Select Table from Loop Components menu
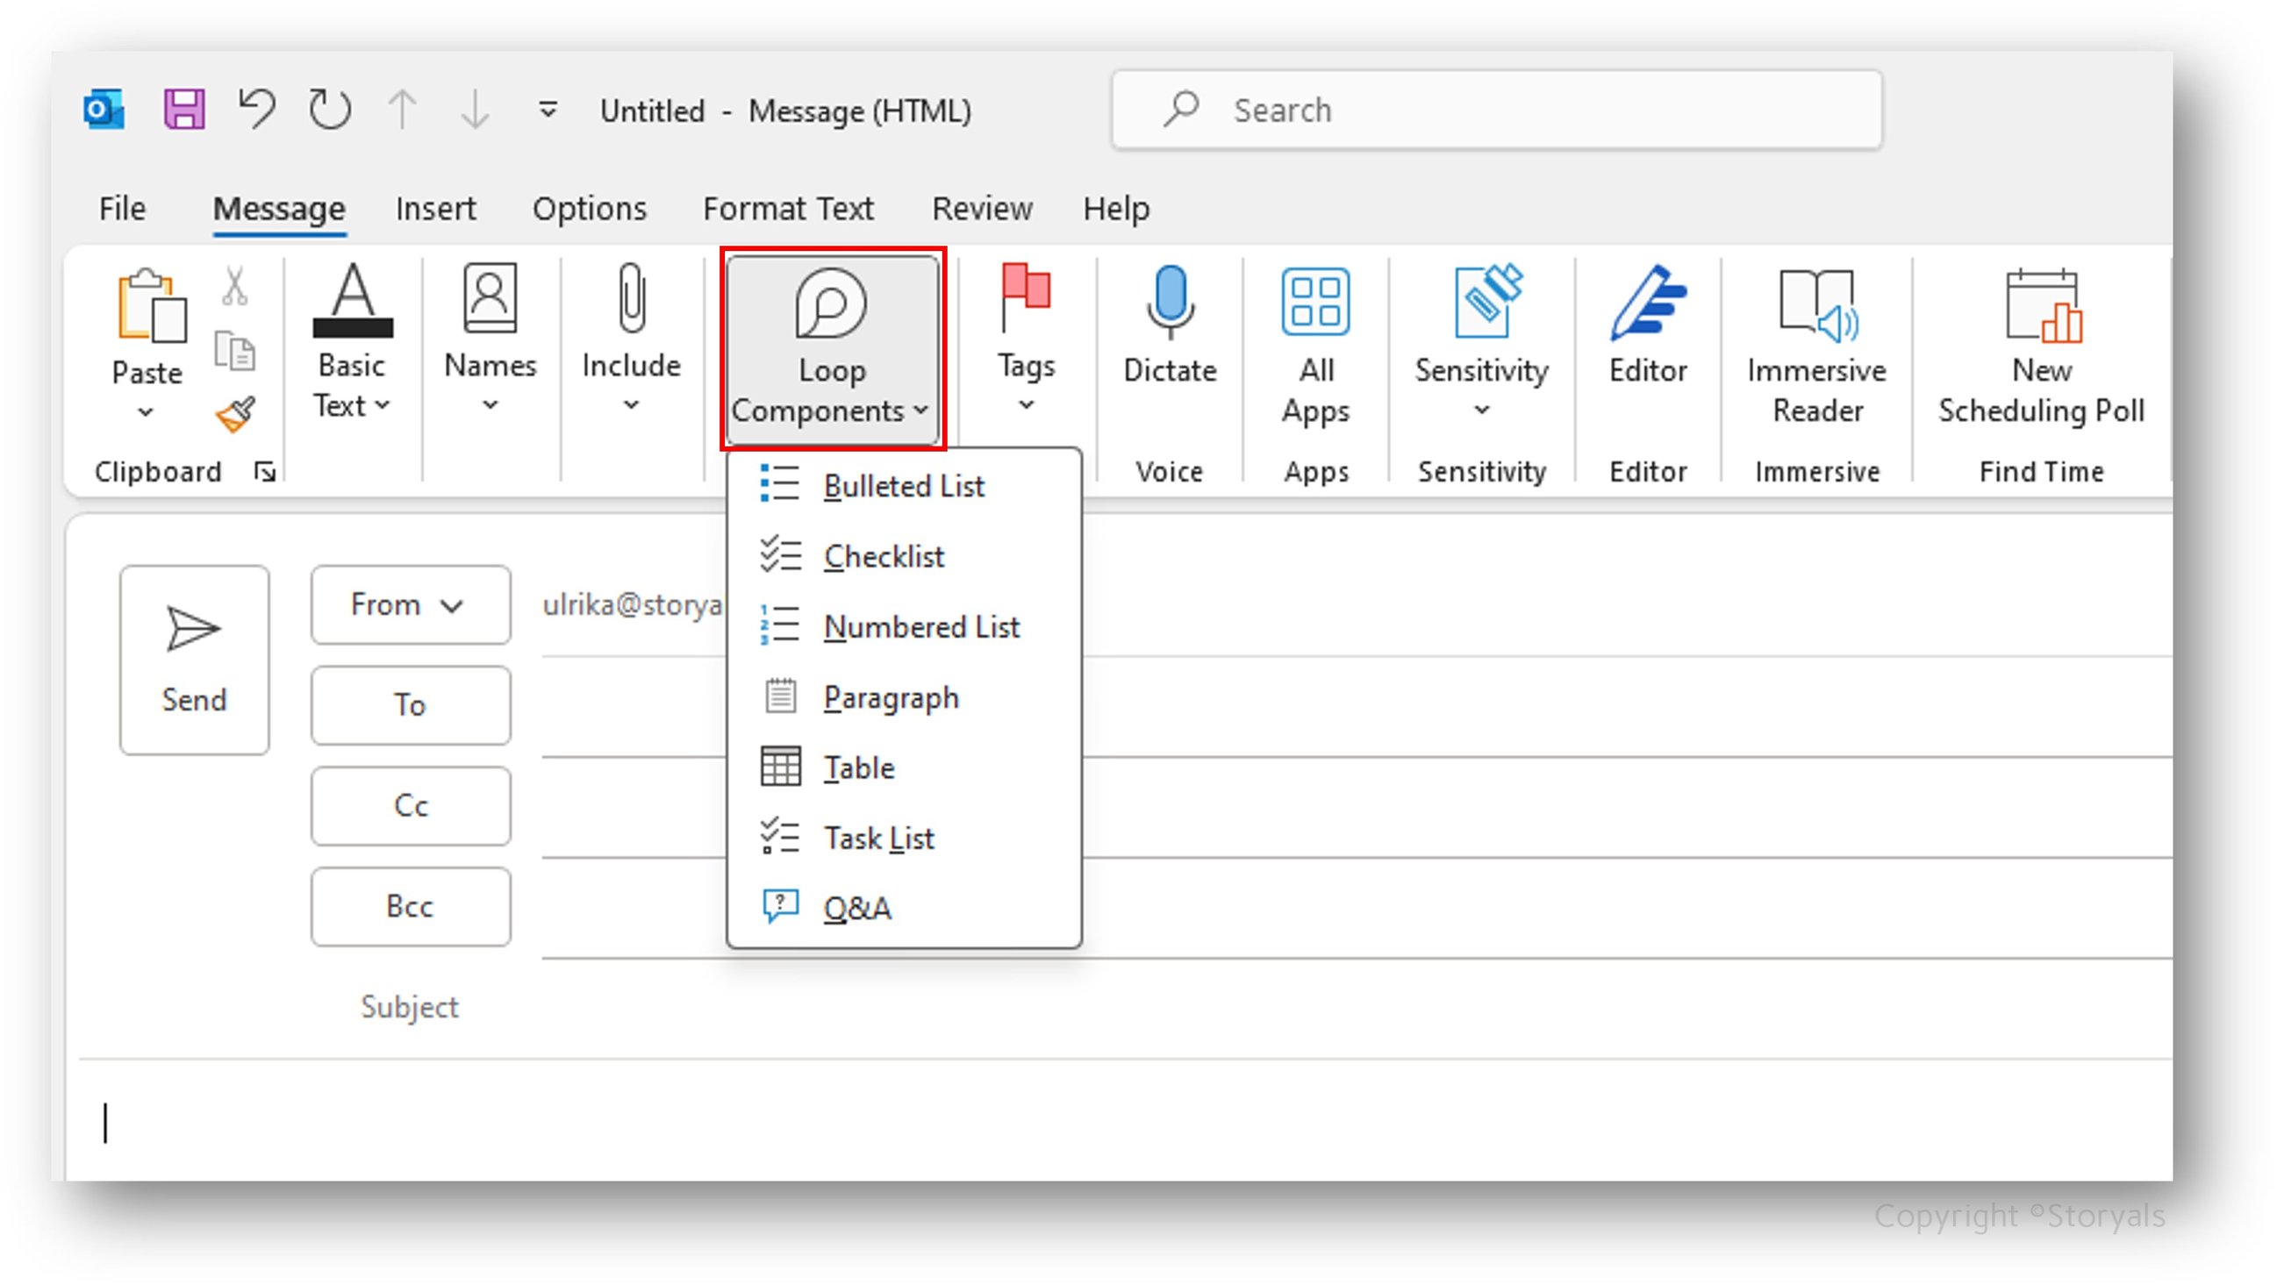Image resolution: width=2277 pixels, height=1285 pixels. [856, 767]
